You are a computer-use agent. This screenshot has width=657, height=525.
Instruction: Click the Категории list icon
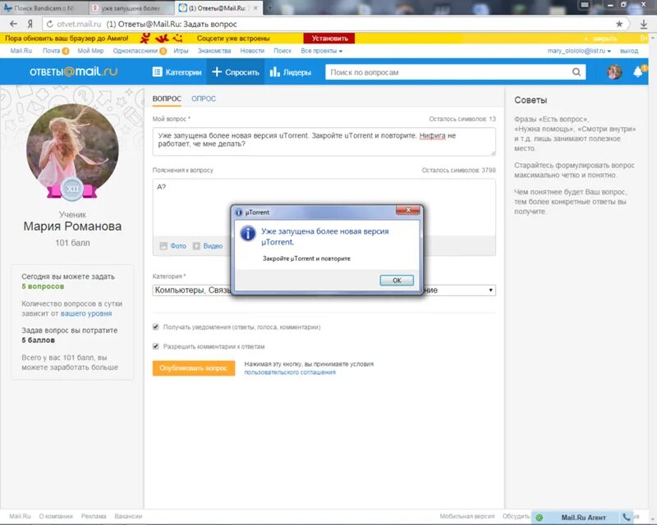157,72
